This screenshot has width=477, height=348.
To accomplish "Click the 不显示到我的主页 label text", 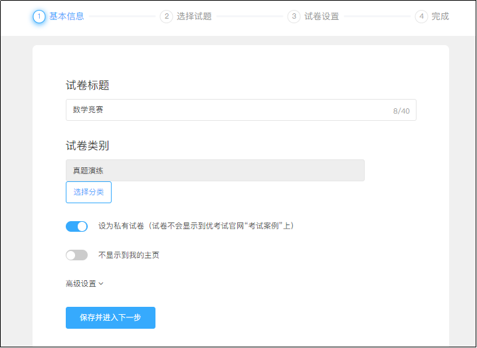I will point(129,255).
